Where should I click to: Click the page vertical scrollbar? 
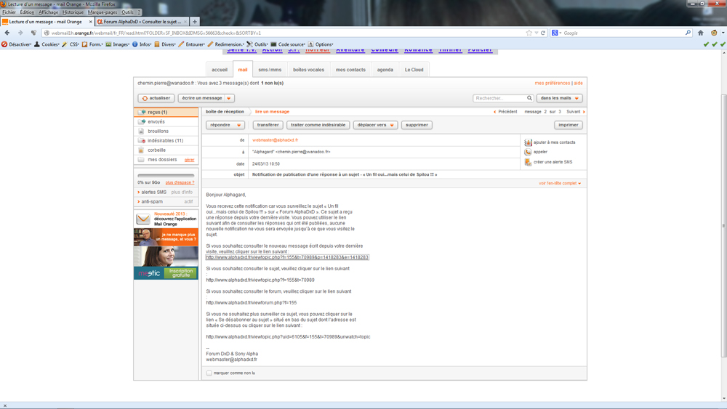tap(724, 226)
